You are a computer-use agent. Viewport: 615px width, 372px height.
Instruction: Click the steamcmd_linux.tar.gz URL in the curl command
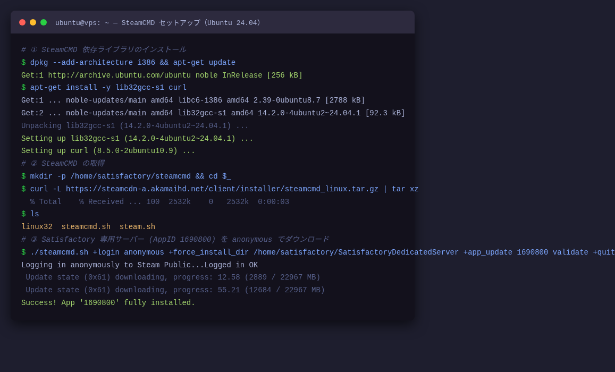coord(222,189)
